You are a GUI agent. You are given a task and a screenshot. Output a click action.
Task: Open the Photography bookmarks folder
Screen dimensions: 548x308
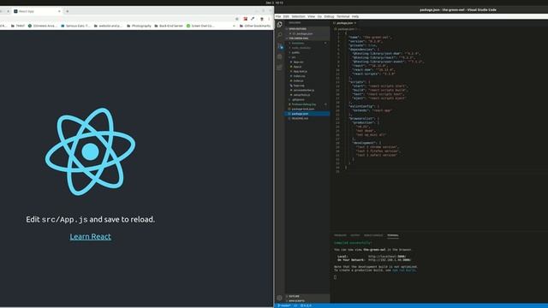point(139,26)
